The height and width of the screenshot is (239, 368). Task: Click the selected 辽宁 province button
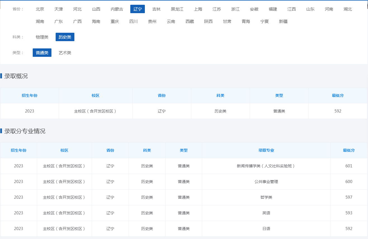tap(138, 9)
